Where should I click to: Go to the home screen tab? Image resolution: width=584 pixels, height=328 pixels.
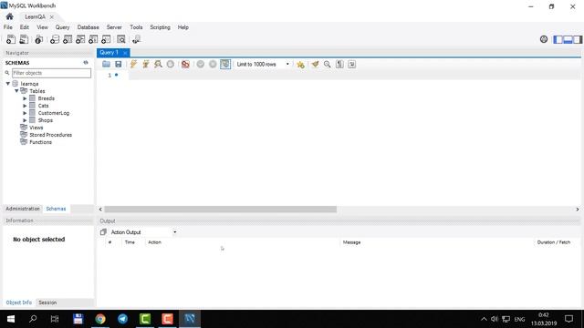[x=10, y=16]
